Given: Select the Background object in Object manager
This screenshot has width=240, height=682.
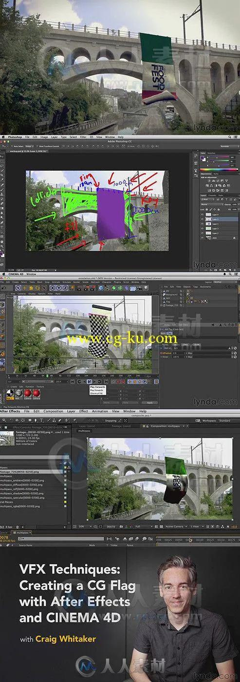Looking at the screenshot, I should (x=171, y=295).
